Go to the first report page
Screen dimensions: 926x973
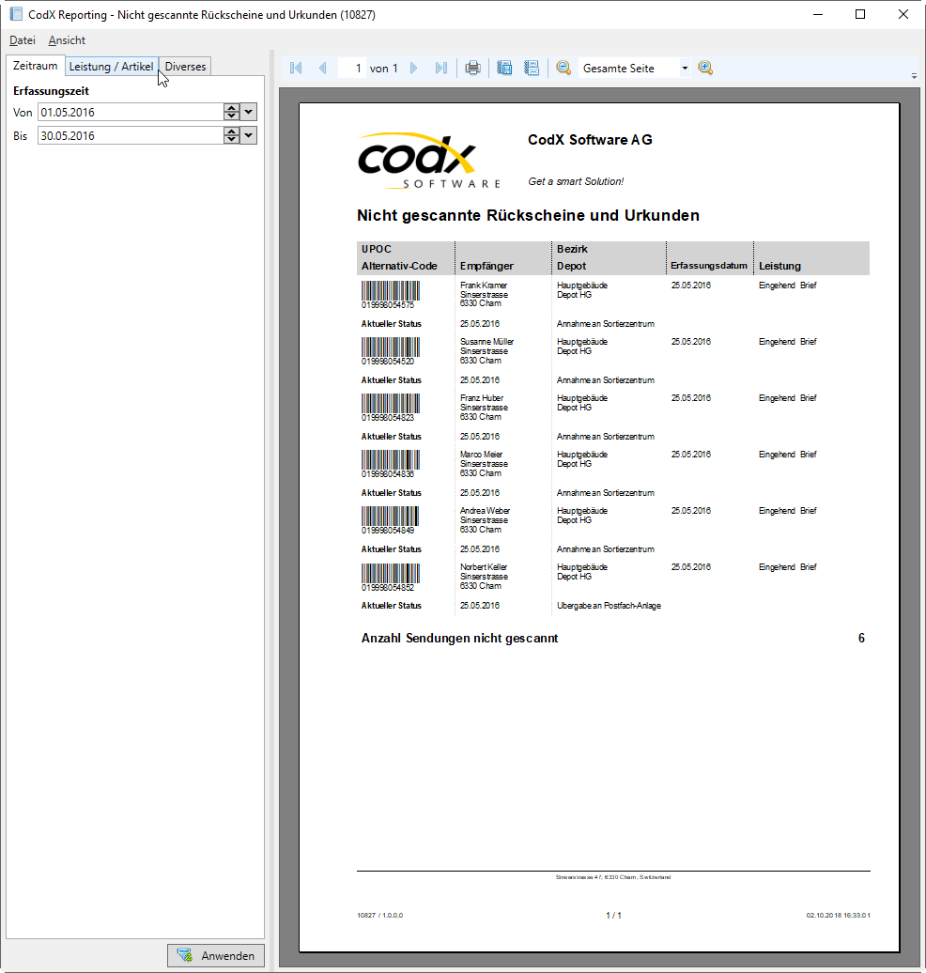(296, 69)
